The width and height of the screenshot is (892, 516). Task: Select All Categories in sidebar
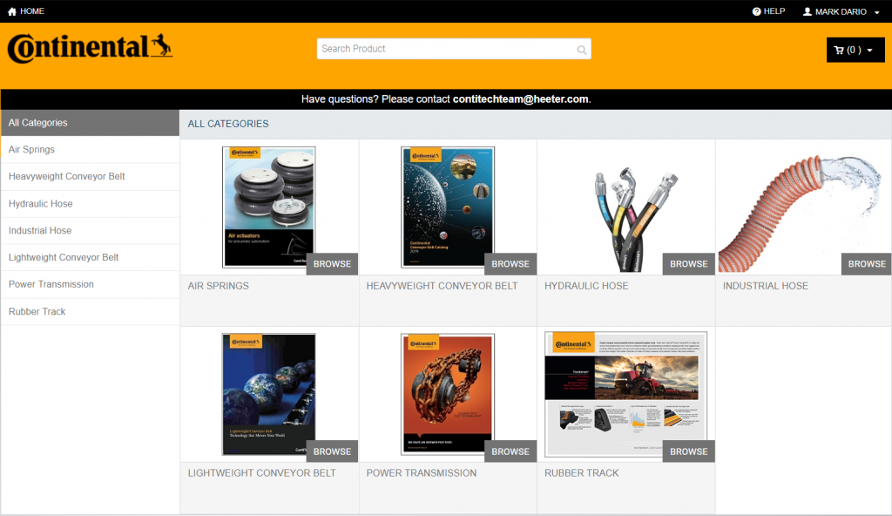click(90, 123)
